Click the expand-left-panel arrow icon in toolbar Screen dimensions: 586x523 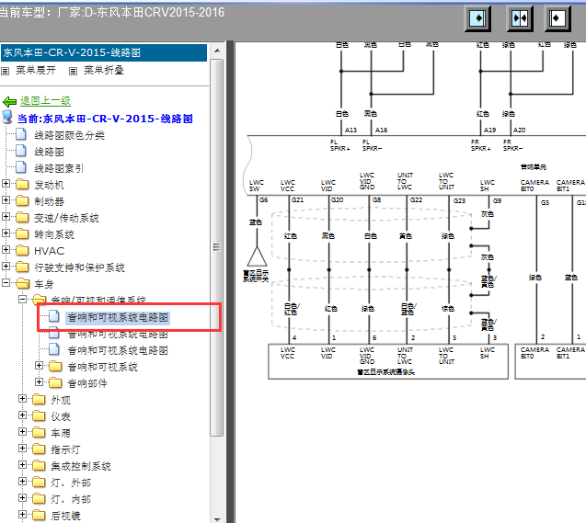click(x=477, y=18)
